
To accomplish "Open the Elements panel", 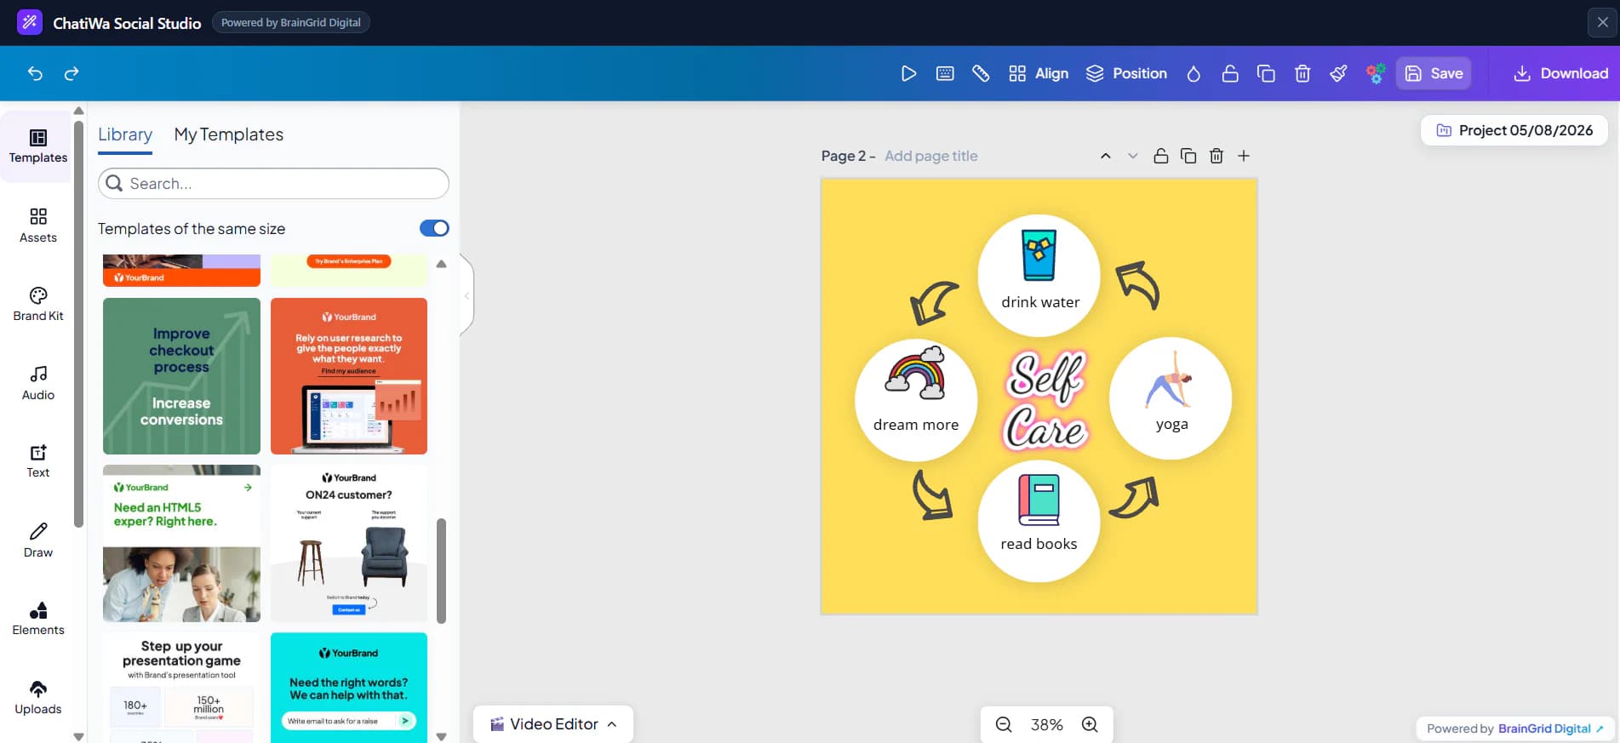I will pos(38,619).
